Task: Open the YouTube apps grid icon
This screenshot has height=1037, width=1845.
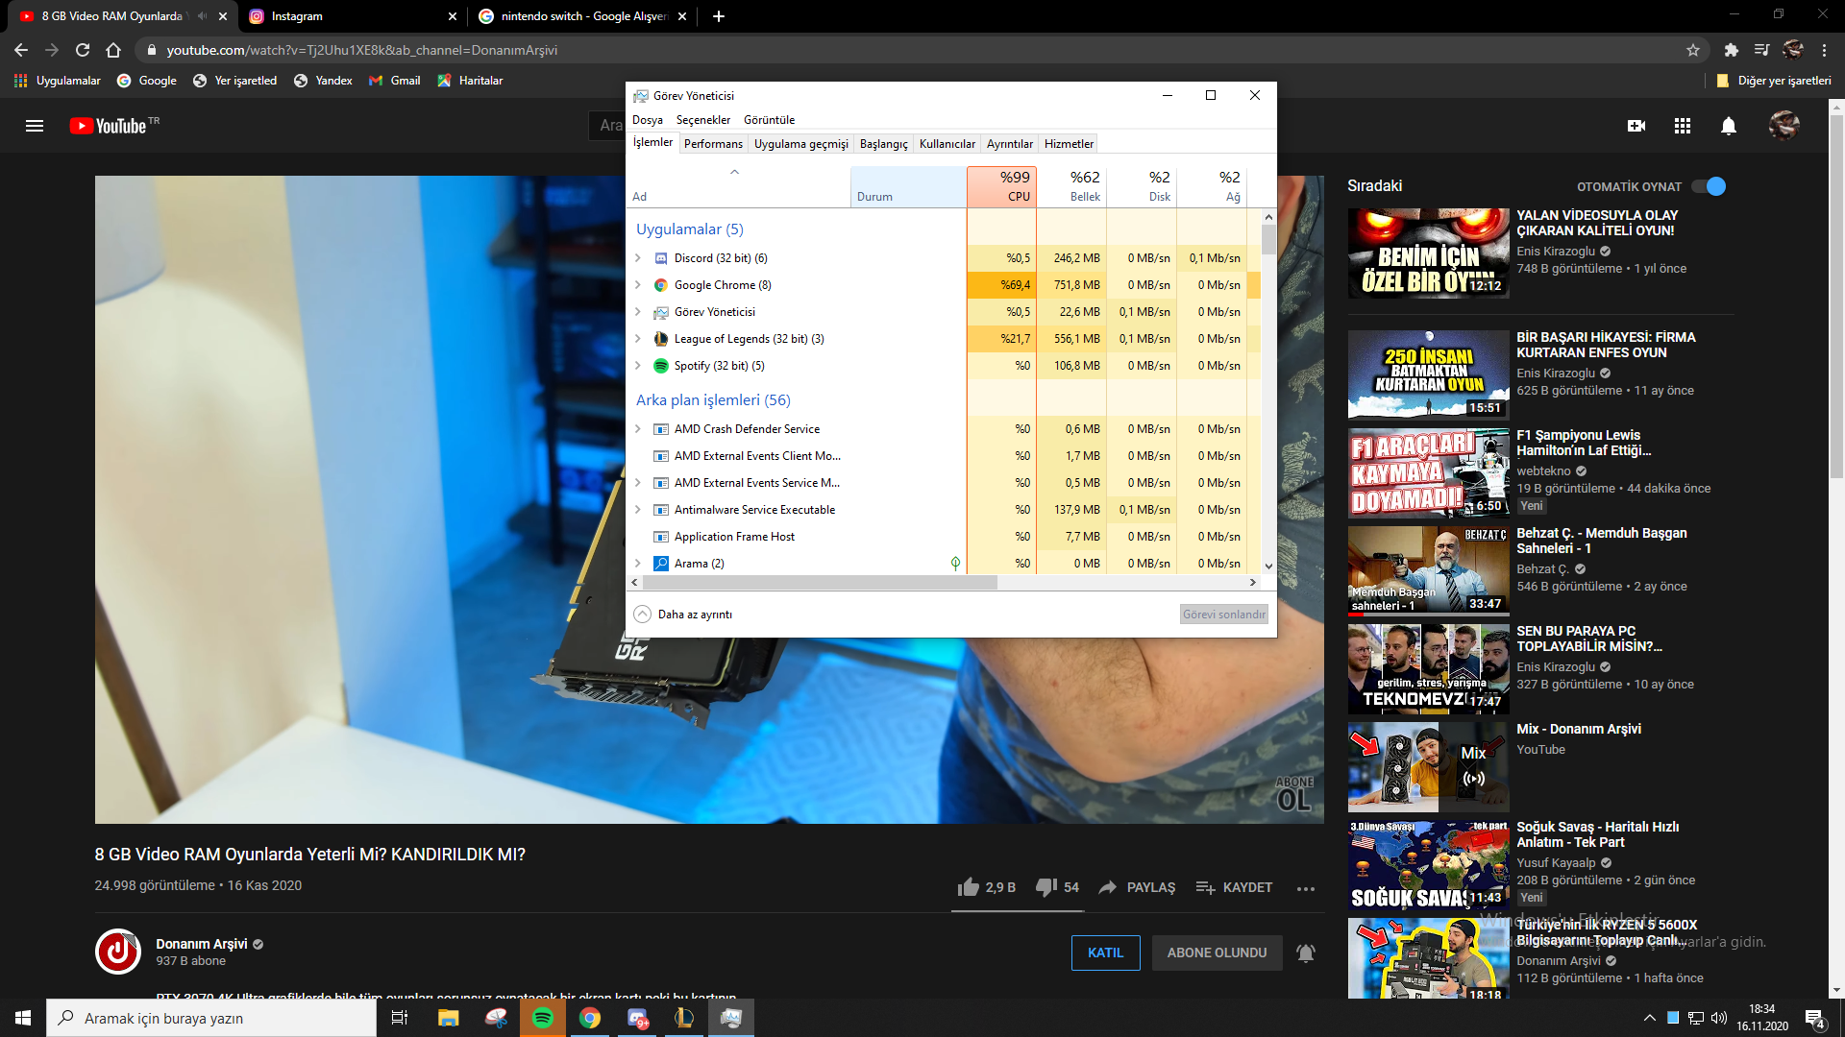Action: pyautogui.click(x=1682, y=126)
